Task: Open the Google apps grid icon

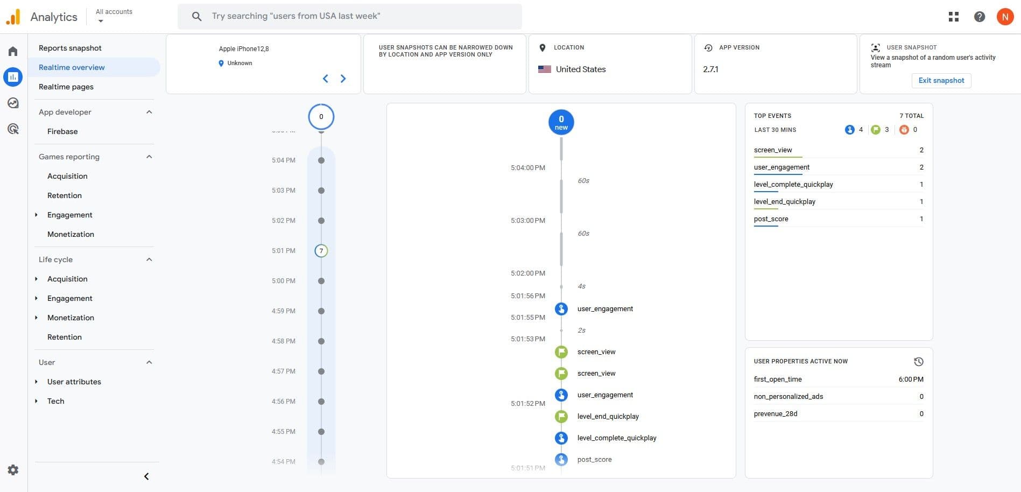Action: coord(953,17)
